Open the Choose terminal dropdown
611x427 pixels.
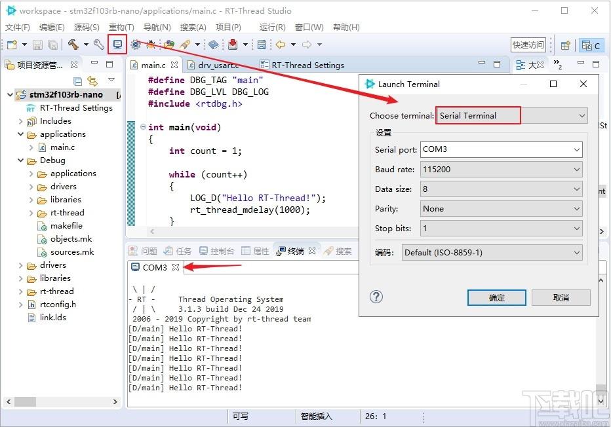511,116
